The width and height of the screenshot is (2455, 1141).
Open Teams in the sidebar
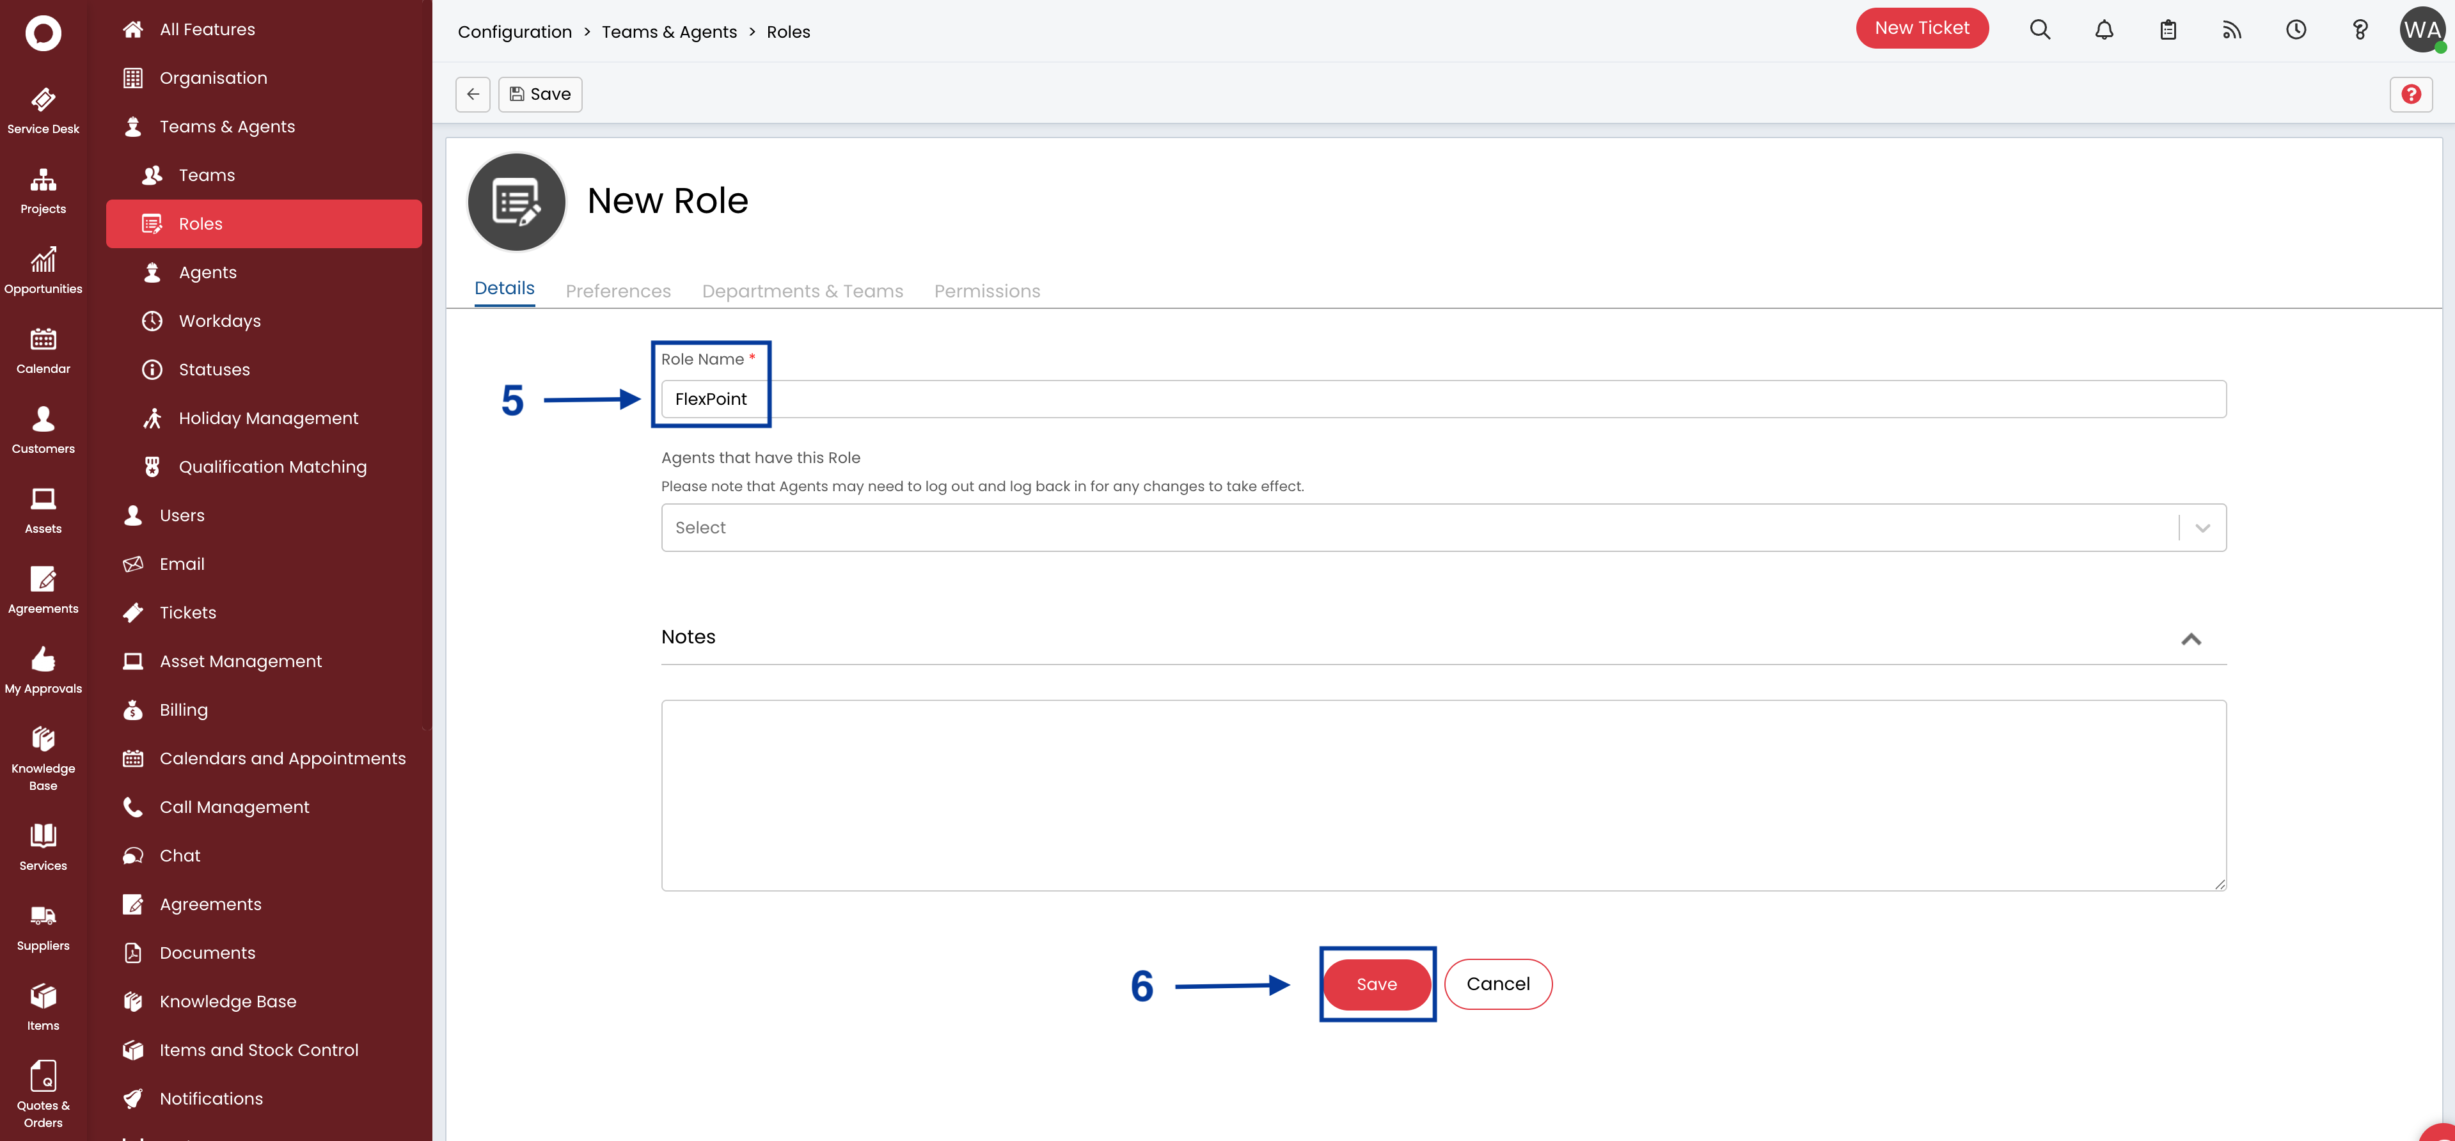[263, 175]
